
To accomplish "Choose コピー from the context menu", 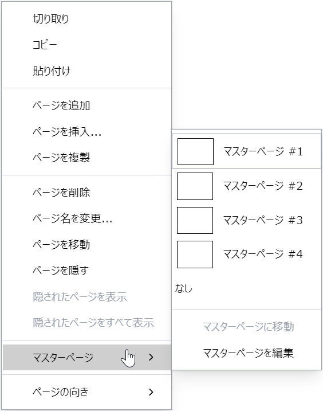I will click(x=86, y=45).
